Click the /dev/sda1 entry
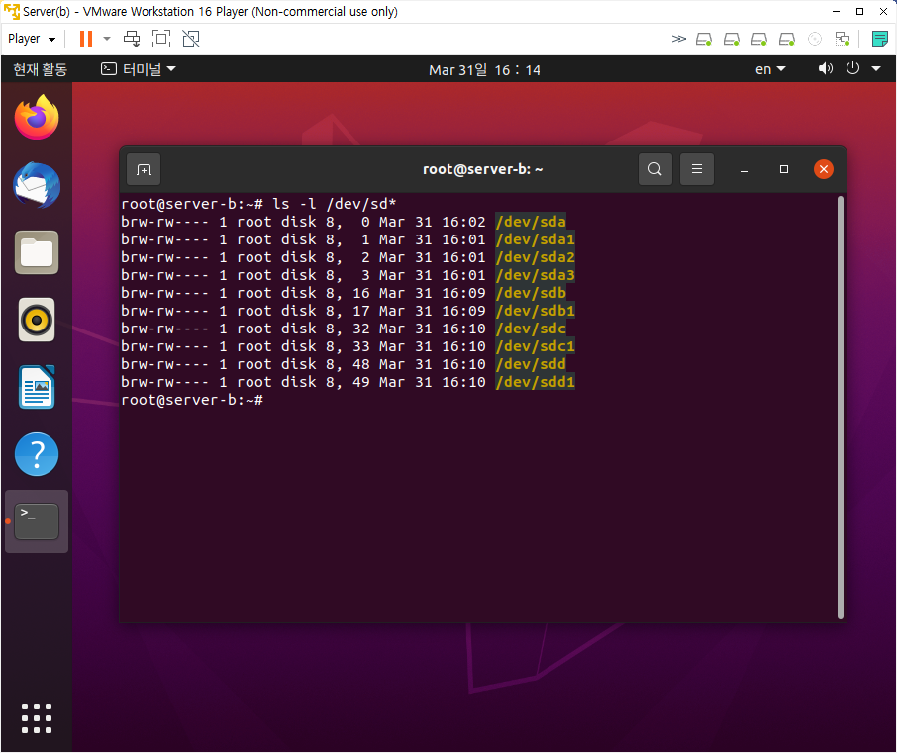897x753 pixels. pyautogui.click(x=536, y=239)
